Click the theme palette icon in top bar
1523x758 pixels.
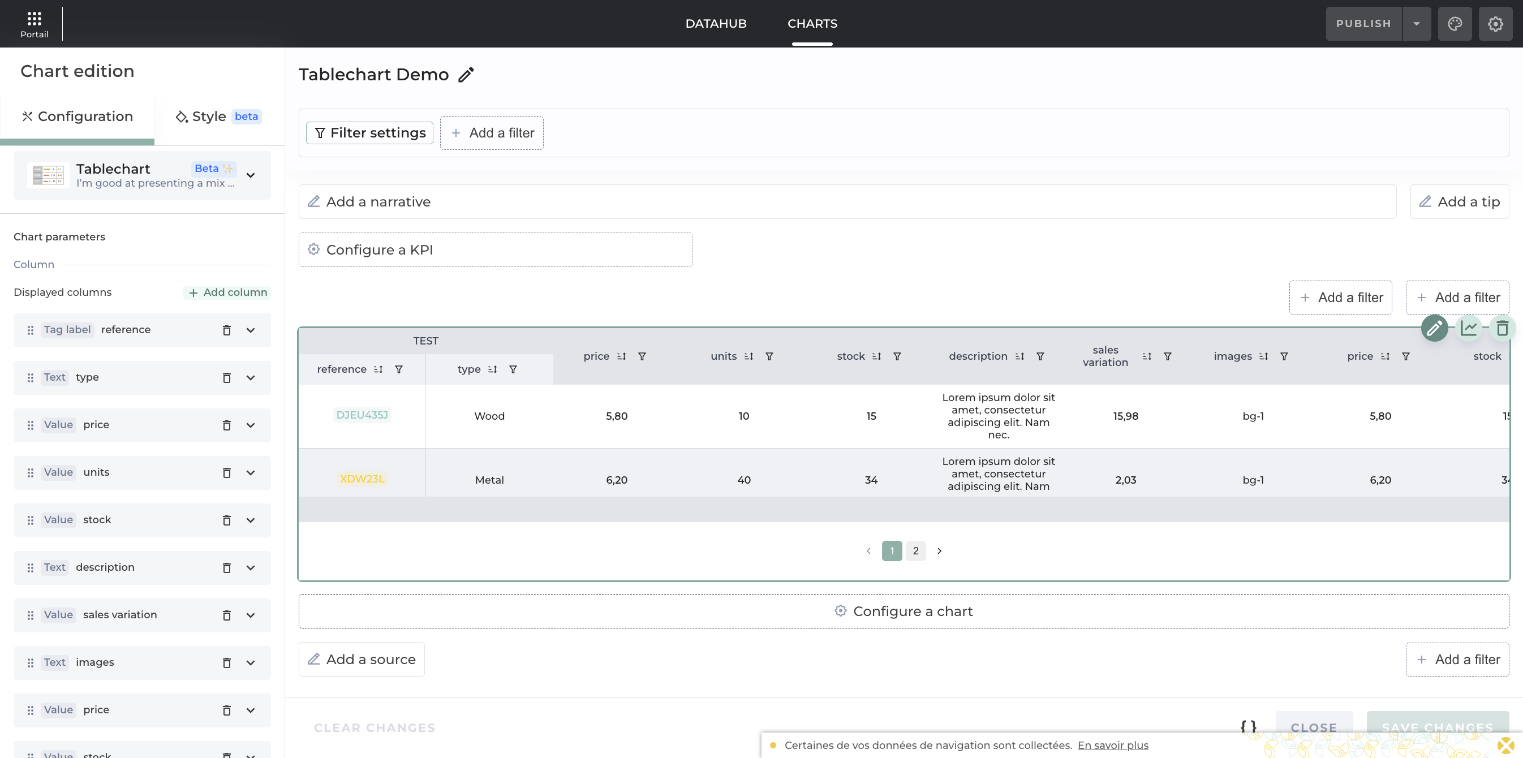click(x=1455, y=24)
